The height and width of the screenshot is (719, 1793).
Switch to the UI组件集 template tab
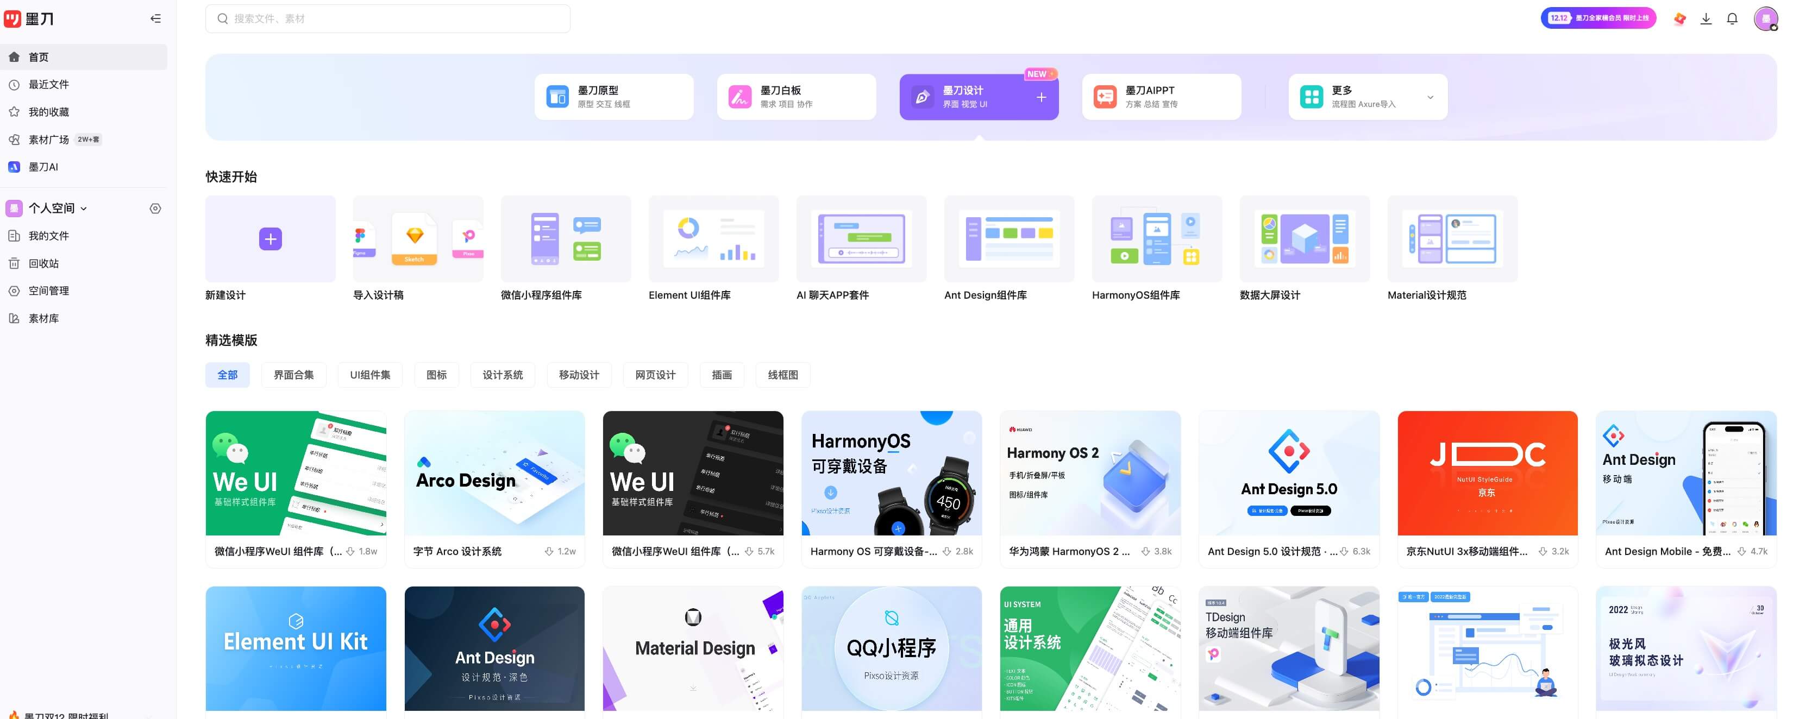tap(369, 375)
